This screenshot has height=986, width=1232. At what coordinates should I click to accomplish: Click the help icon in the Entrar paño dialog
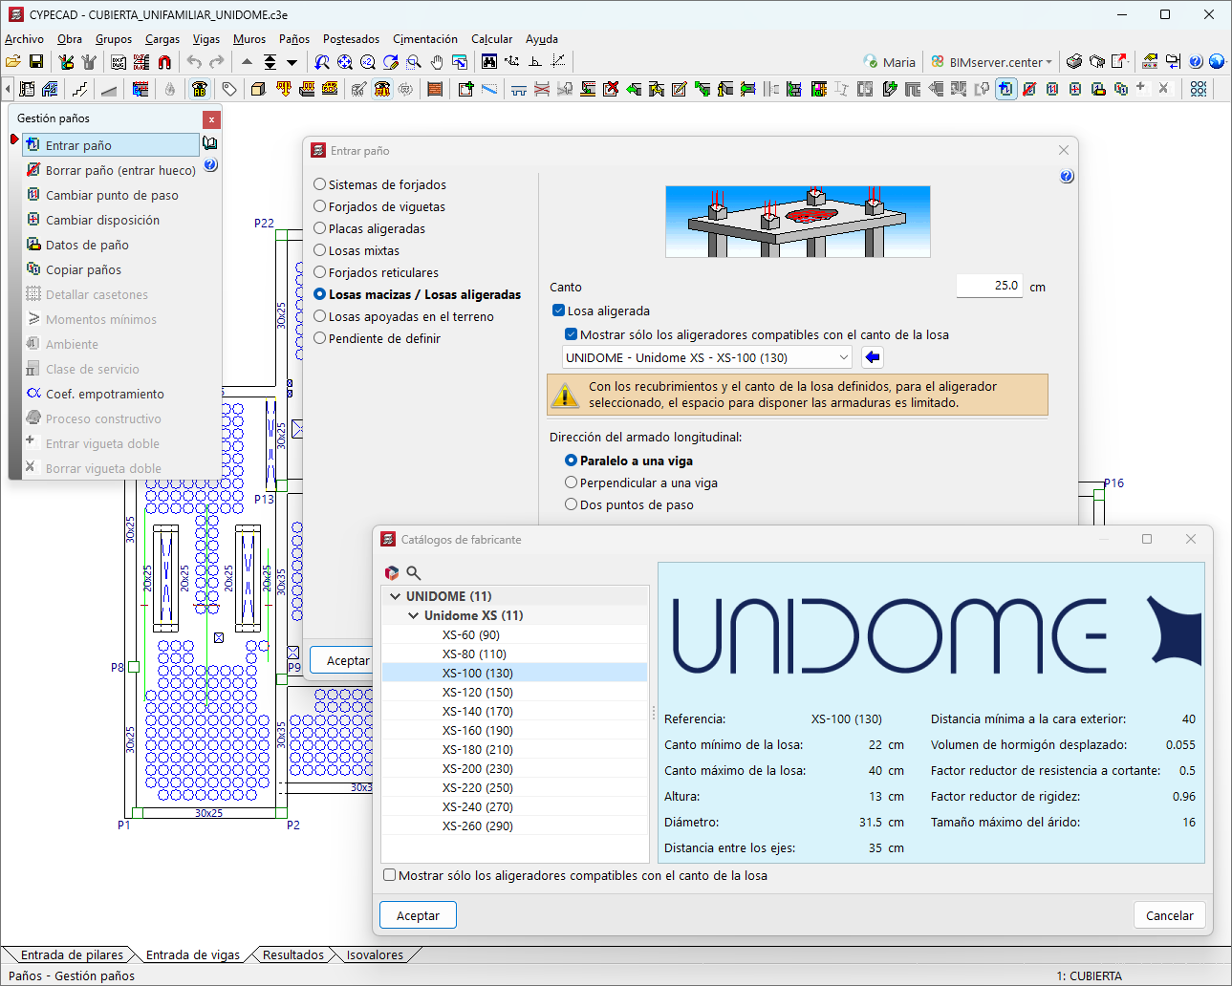pyautogui.click(x=1067, y=177)
